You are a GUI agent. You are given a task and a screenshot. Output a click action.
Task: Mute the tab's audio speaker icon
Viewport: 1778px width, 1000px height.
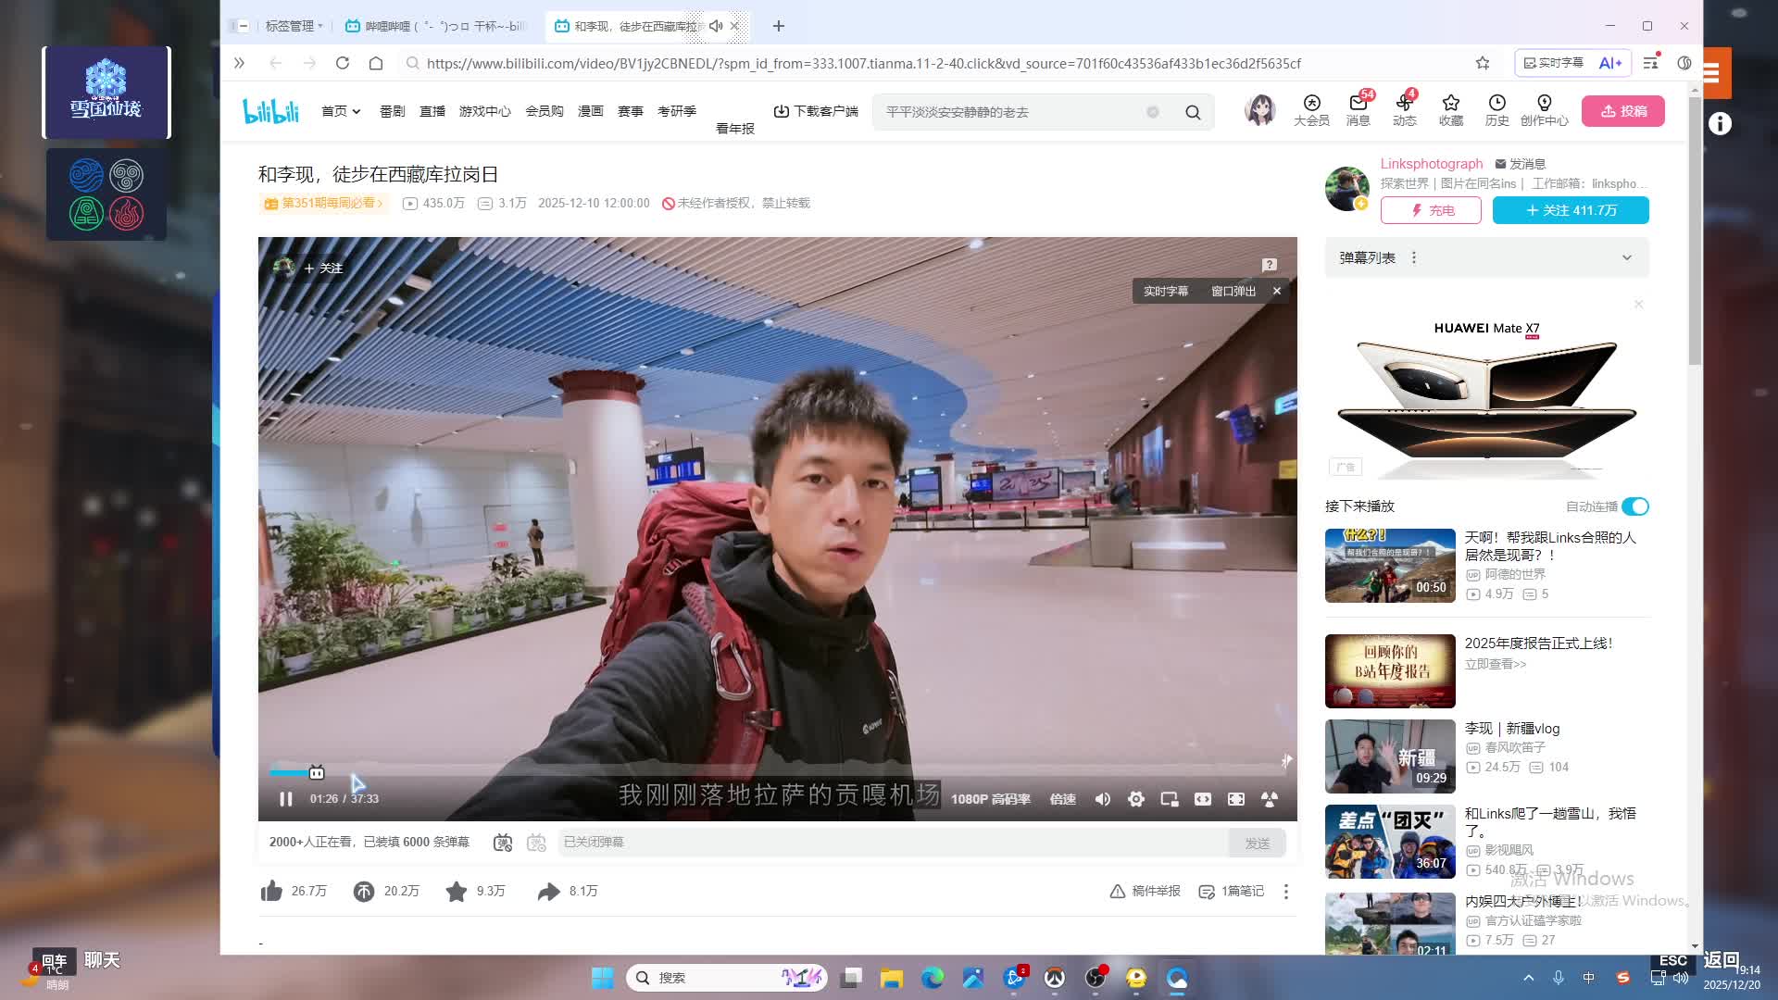coord(716,26)
